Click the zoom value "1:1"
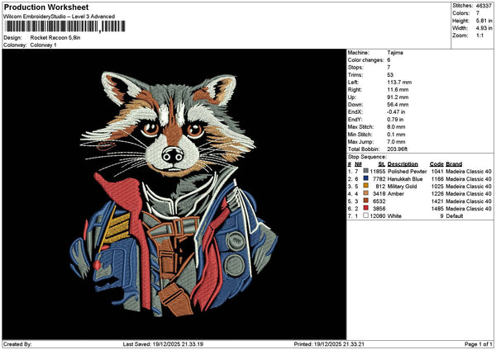496x350 pixels. point(479,35)
